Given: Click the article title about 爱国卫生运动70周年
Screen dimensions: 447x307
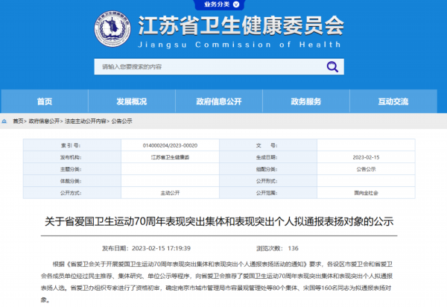Looking at the screenshot, I should pos(223,221).
